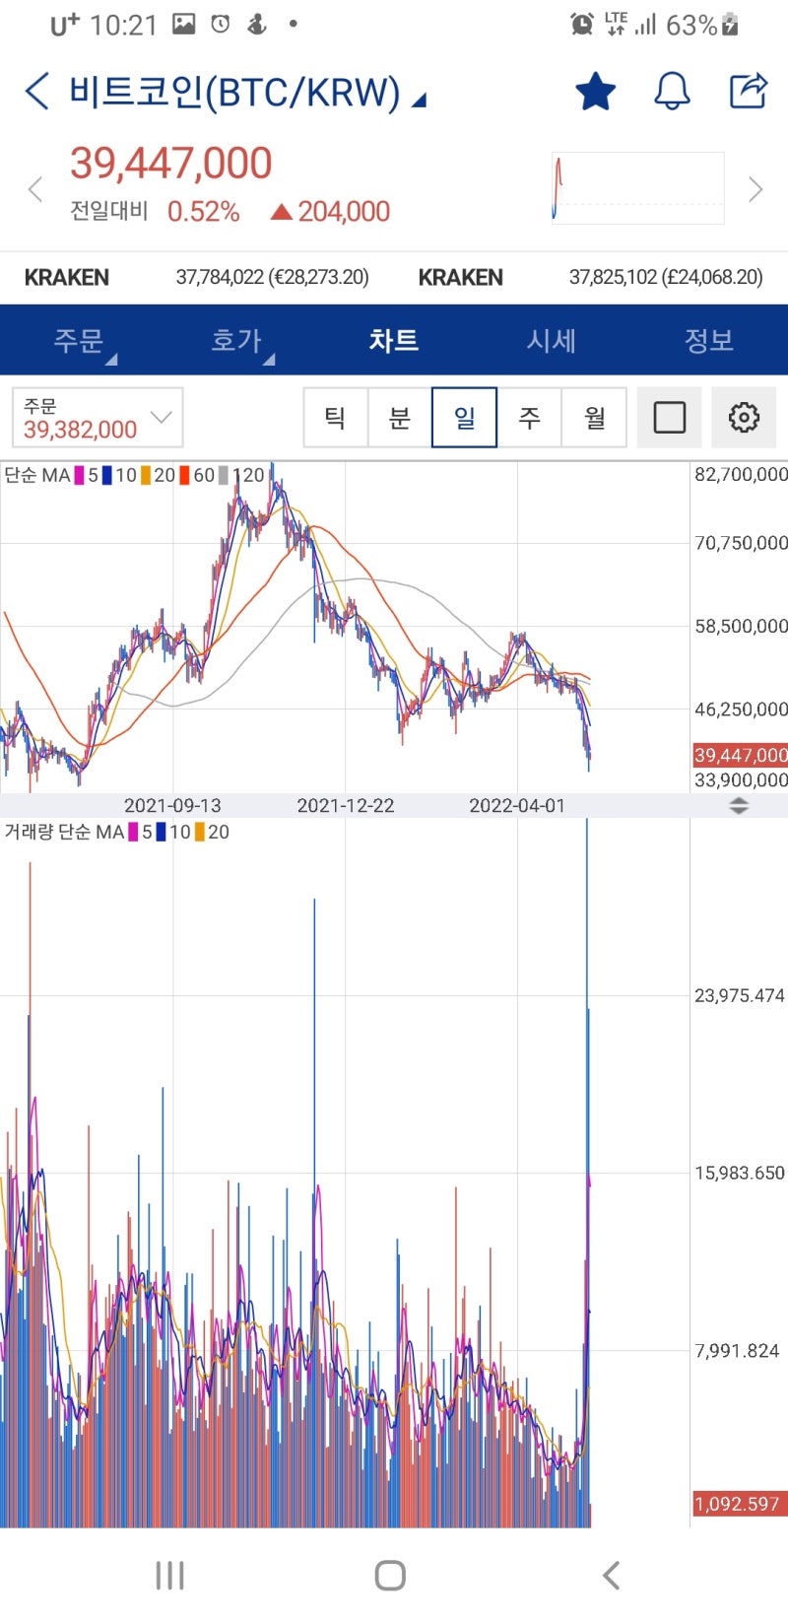788x1620 pixels.
Task: Tap the battery indicator in status bar
Action: [x=730, y=25]
